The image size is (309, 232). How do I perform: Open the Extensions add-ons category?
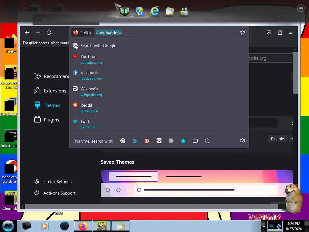pos(50,91)
